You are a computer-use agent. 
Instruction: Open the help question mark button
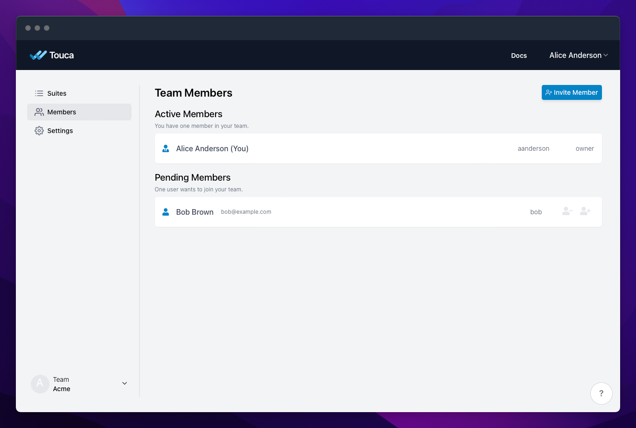(x=601, y=393)
